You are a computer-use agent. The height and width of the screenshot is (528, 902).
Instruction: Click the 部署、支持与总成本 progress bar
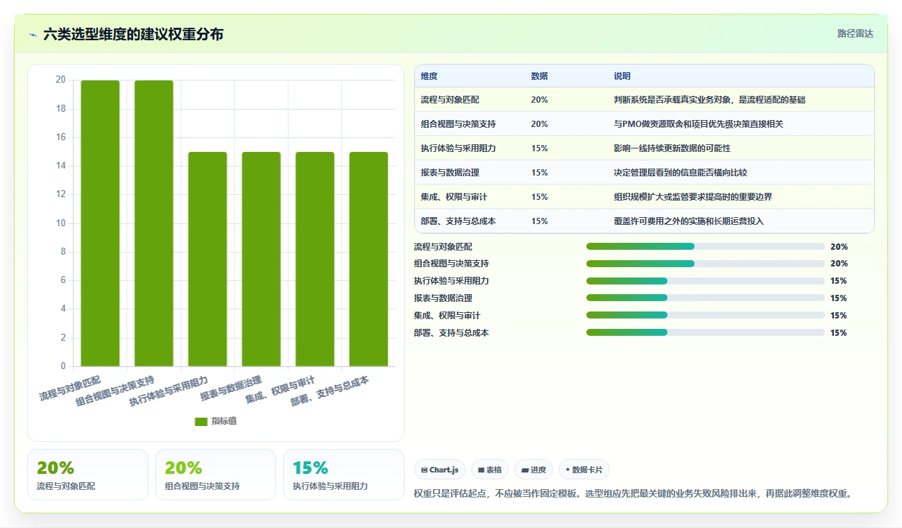[x=706, y=332]
